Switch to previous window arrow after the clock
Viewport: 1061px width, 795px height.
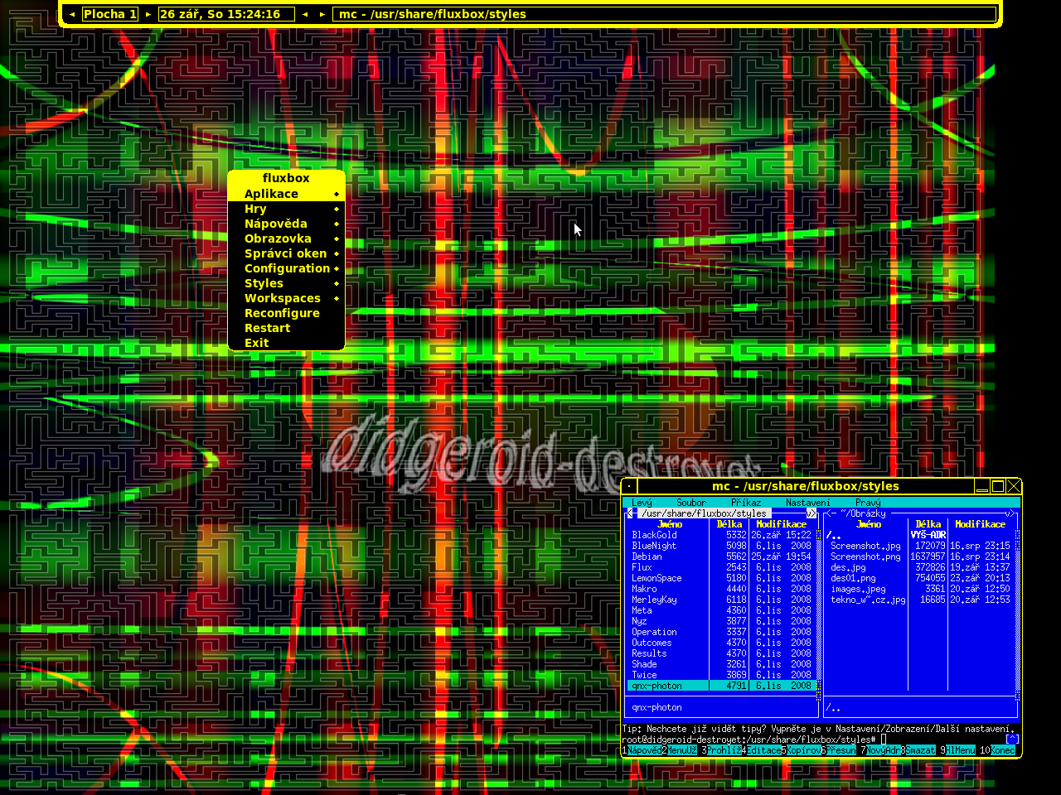[305, 14]
